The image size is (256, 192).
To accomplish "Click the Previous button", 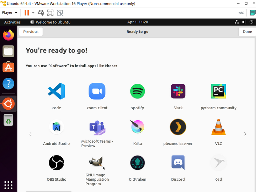I will pyautogui.click(x=31, y=32).
